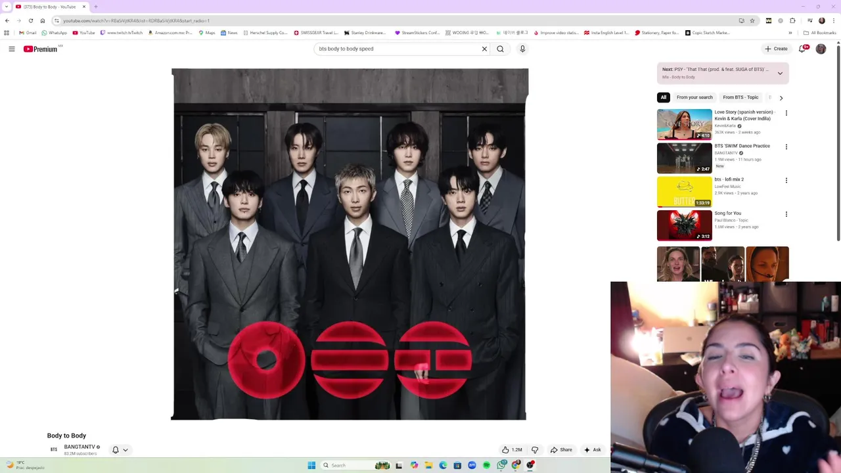The width and height of the screenshot is (841, 473).
Task: Open Chrome three-dot menu
Action: pyautogui.click(x=833, y=20)
